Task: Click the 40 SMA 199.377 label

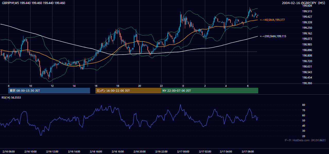Action: (x=272, y=20)
